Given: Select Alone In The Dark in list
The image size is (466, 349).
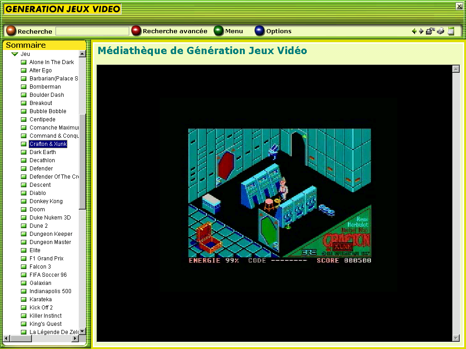Looking at the screenshot, I should pyautogui.click(x=51, y=62).
